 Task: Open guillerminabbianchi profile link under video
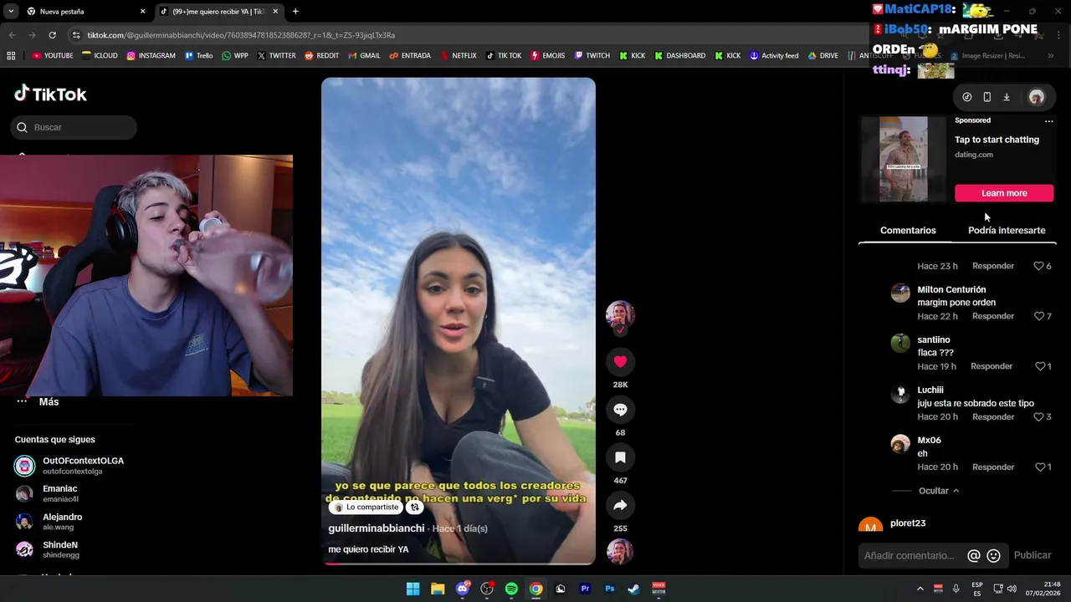(377, 528)
